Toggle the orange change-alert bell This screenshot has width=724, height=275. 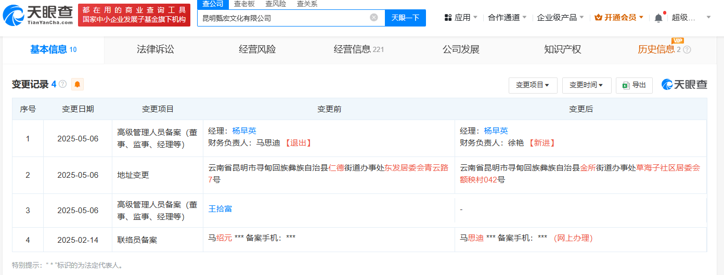(x=77, y=84)
